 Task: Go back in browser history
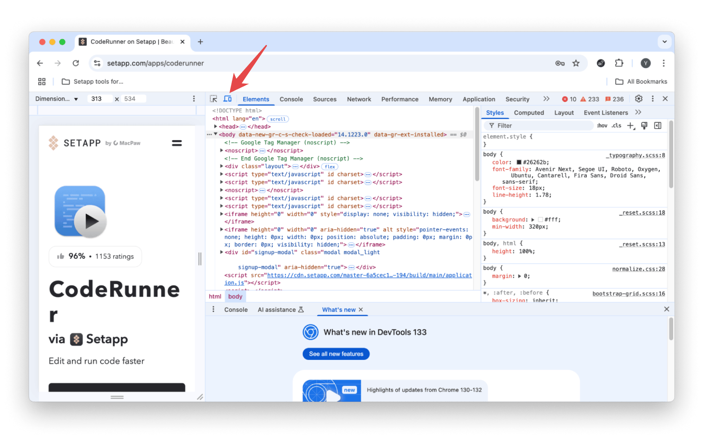[x=40, y=63]
